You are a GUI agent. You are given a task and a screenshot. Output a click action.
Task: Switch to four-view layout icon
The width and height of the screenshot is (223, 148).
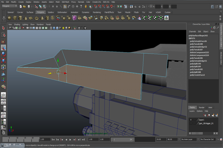point(3,101)
